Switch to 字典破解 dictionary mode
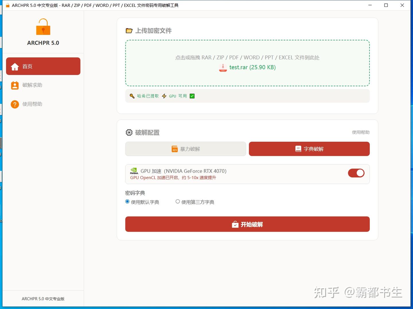The width and height of the screenshot is (413, 309). pos(309,149)
